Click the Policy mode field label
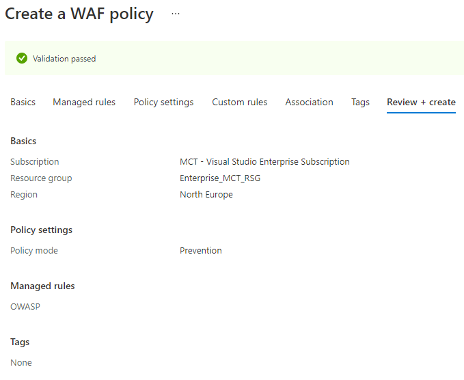 pos(34,251)
